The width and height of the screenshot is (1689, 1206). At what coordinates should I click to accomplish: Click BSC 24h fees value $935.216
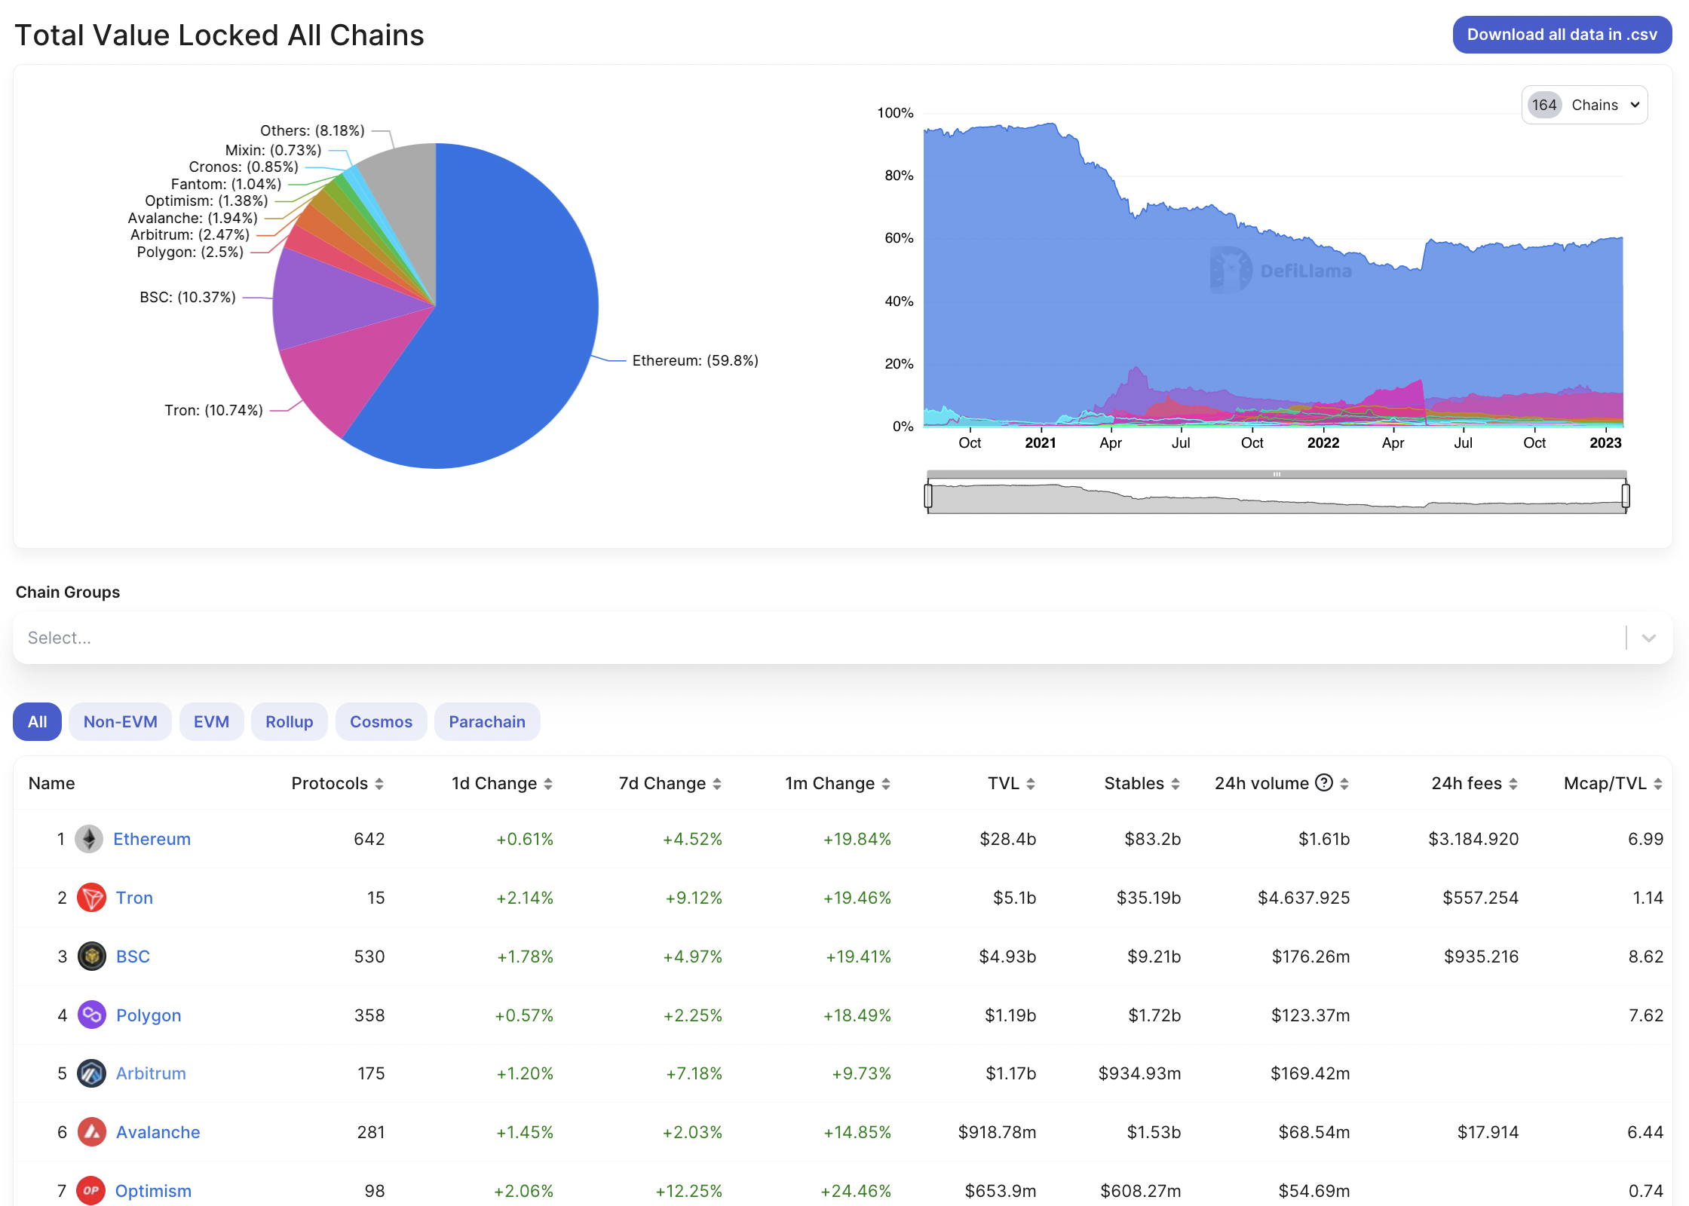(x=1481, y=957)
